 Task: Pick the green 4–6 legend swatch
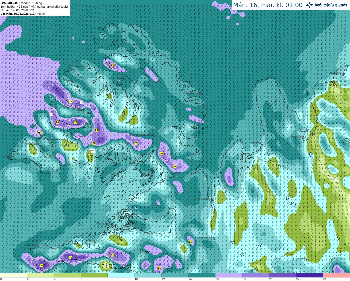pyautogui.click(x=67, y=275)
